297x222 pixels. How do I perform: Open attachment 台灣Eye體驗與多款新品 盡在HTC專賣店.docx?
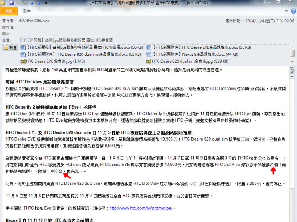(x=82, y=47)
